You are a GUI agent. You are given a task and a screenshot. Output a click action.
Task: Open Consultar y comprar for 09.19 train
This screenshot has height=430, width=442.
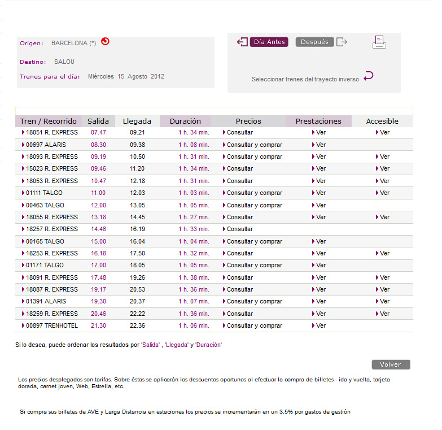pyautogui.click(x=252, y=157)
